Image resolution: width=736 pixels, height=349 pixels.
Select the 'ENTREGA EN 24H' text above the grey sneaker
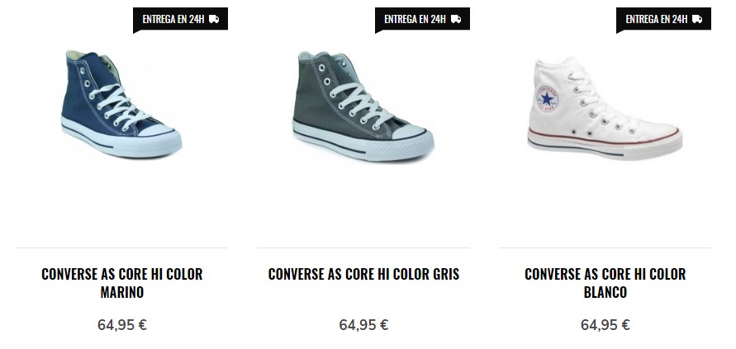pyautogui.click(x=415, y=19)
